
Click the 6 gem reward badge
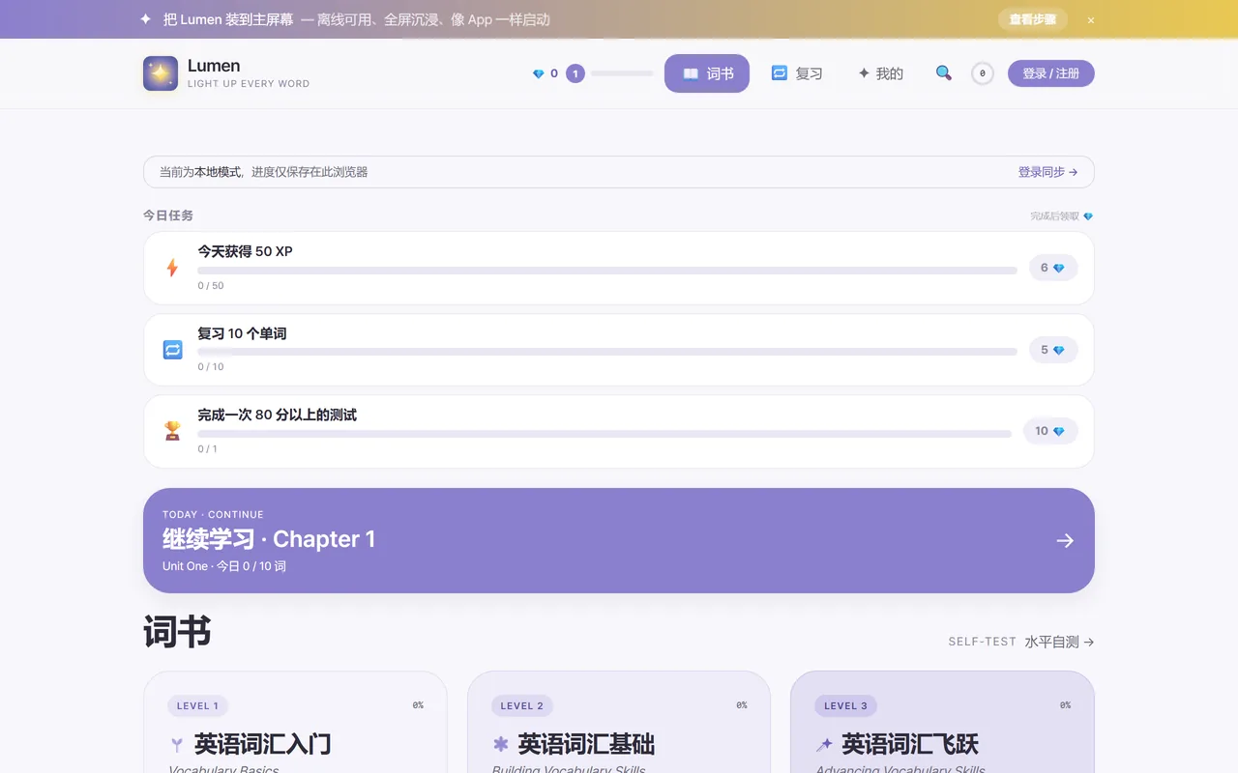pyautogui.click(x=1053, y=268)
